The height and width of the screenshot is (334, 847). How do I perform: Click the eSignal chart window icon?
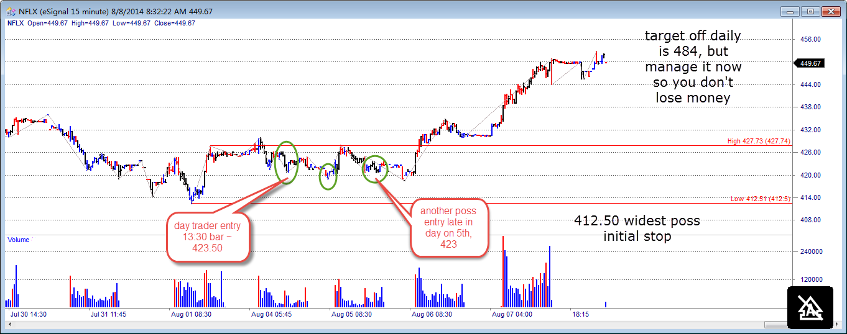[x=11, y=11]
